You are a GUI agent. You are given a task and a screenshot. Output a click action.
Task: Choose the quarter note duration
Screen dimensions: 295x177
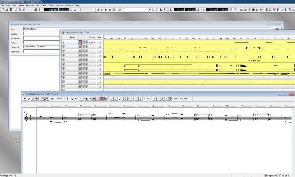click(119, 99)
